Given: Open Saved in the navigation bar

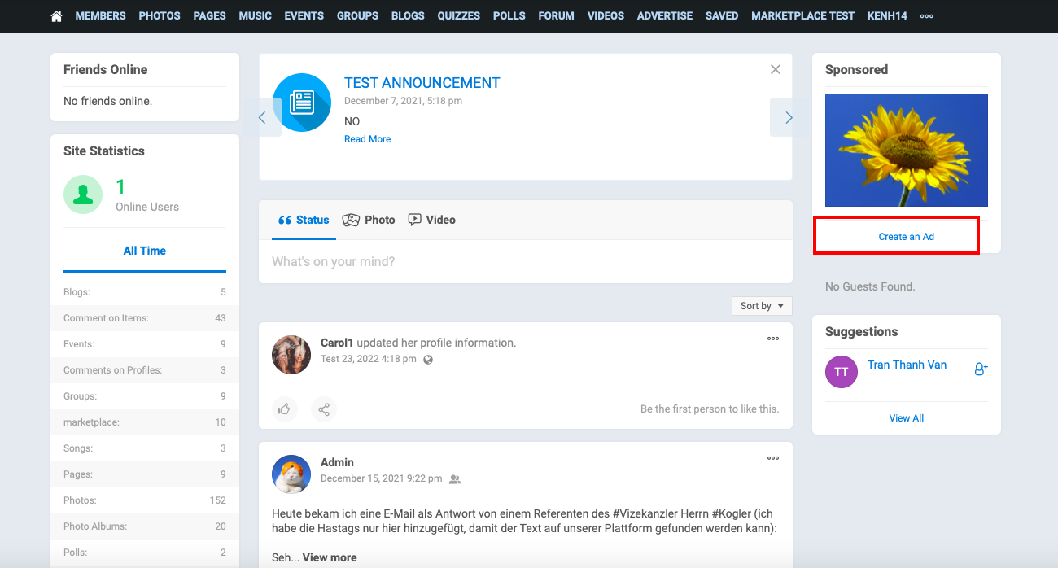Looking at the screenshot, I should (722, 15).
